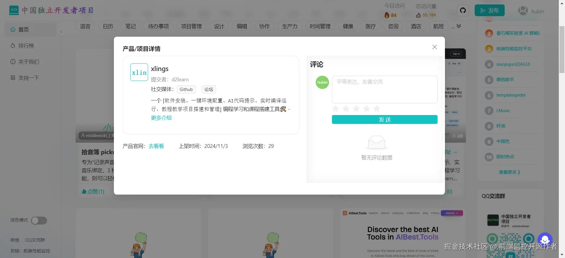Select the 待办事项 category tag
565x258 pixels.
tap(159, 26)
